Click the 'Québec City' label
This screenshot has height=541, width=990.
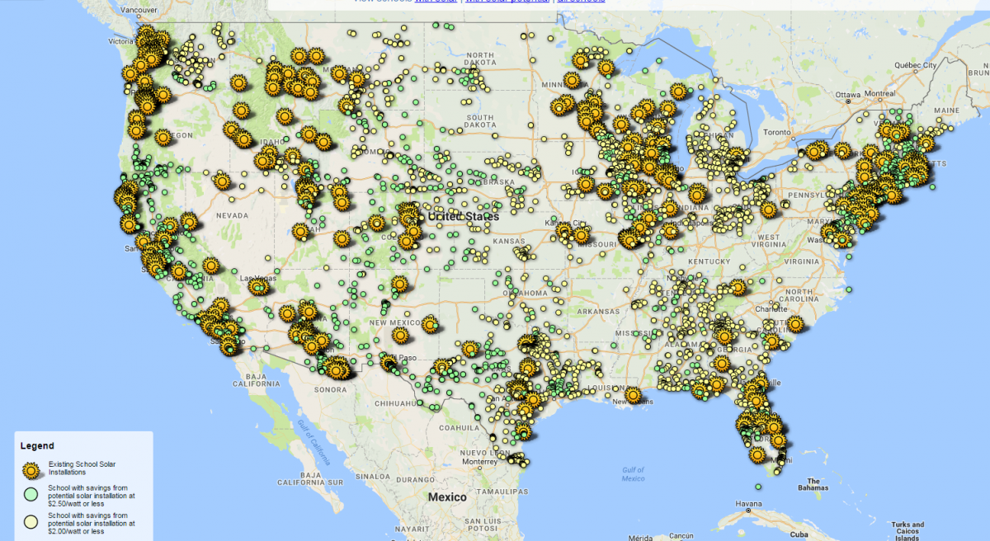pos(916,64)
